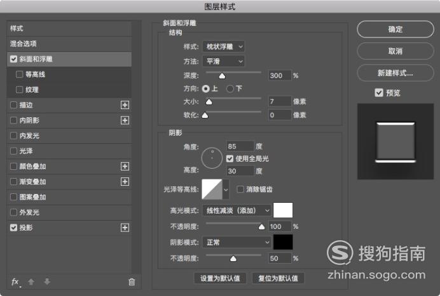Click the 深度 slider handle
The width and height of the screenshot is (440, 296).
(x=222, y=76)
